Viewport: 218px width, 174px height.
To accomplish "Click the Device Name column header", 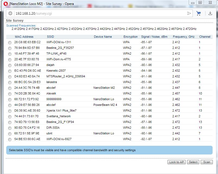I will tap(103, 37).
